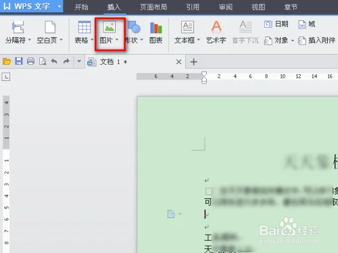Open the WPS 文字 dropdown arrow
Image resolution: width=338 pixels, height=253 pixels.
(x=59, y=6)
